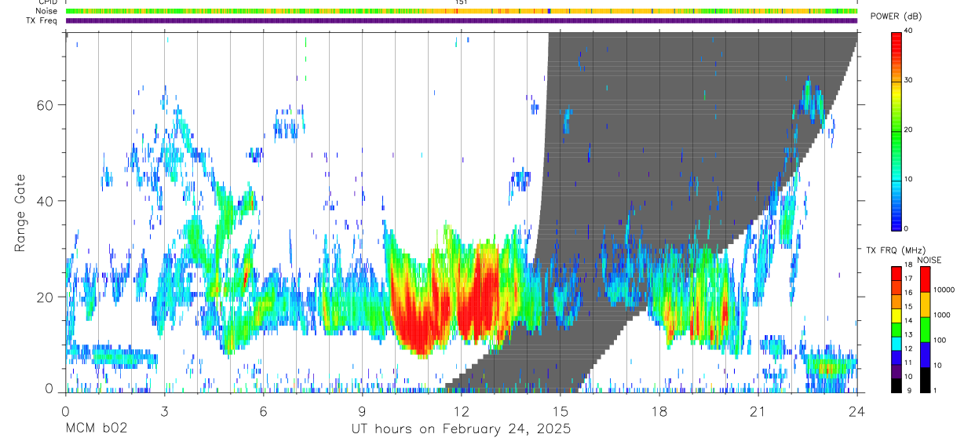Click the UT hours on February 24, 2025 title
The image size is (964, 445).
(461, 429)
